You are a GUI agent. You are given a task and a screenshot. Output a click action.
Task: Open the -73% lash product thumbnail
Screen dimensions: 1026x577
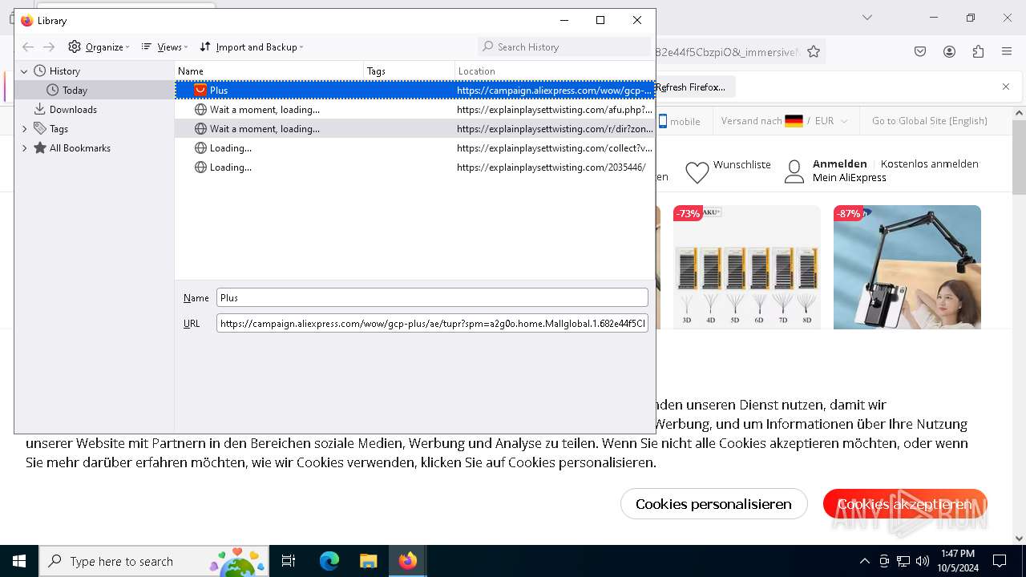[x=747, y=267]
